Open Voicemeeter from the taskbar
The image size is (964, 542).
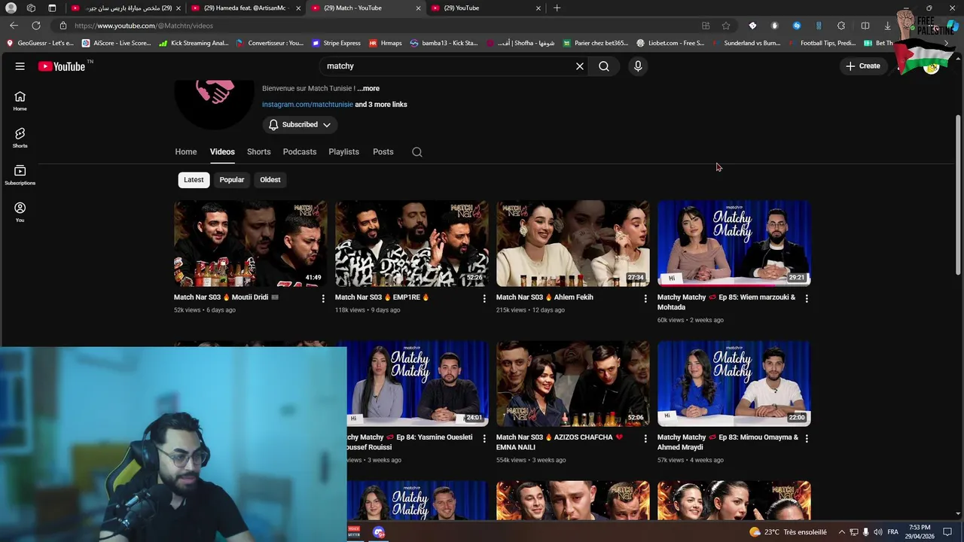(x=354, y=532)
